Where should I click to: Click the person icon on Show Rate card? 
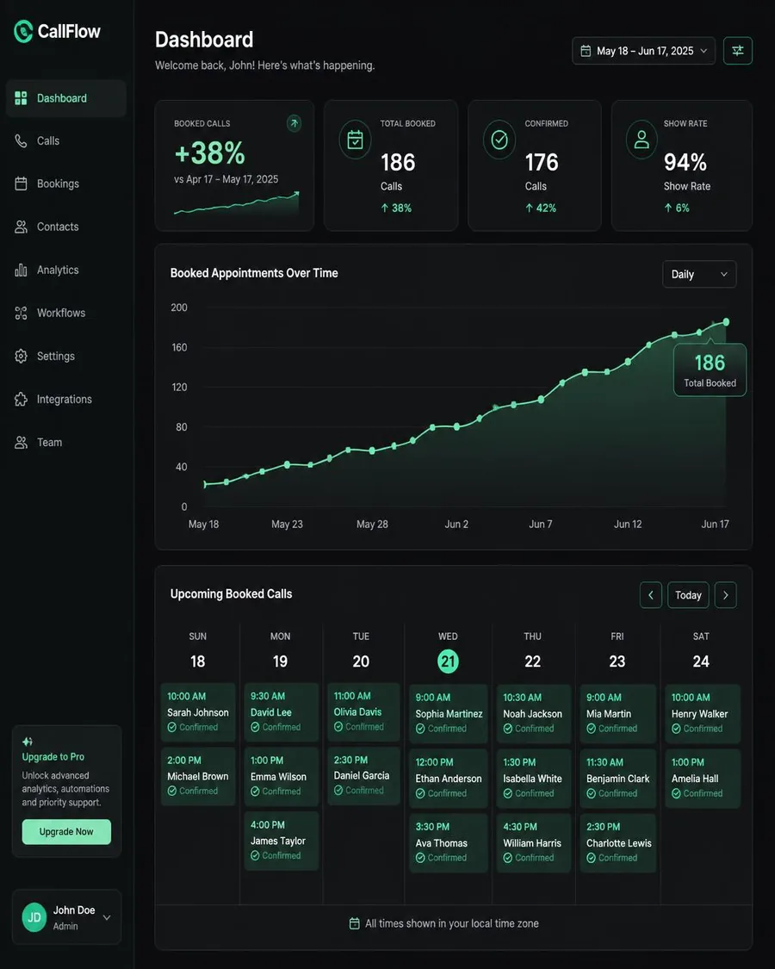(x=642, y=140)
